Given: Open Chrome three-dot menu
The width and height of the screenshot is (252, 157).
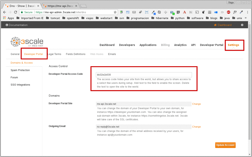Looking at the screenshot, I should [x=247, y=12].
